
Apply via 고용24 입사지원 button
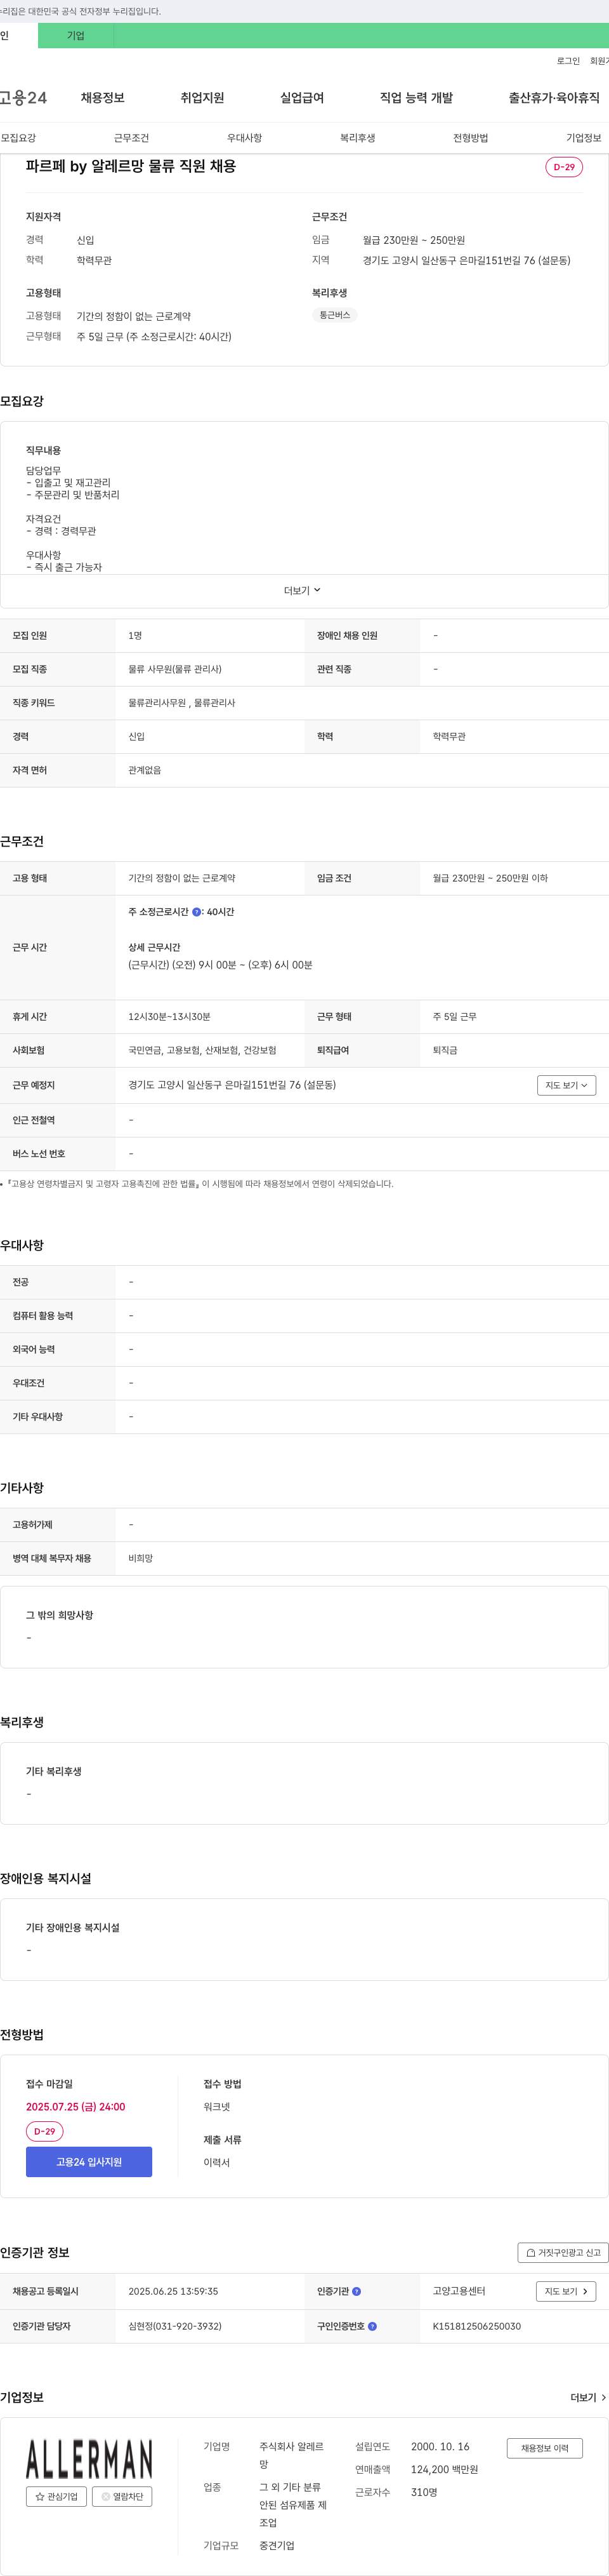tap(89, 2162)
